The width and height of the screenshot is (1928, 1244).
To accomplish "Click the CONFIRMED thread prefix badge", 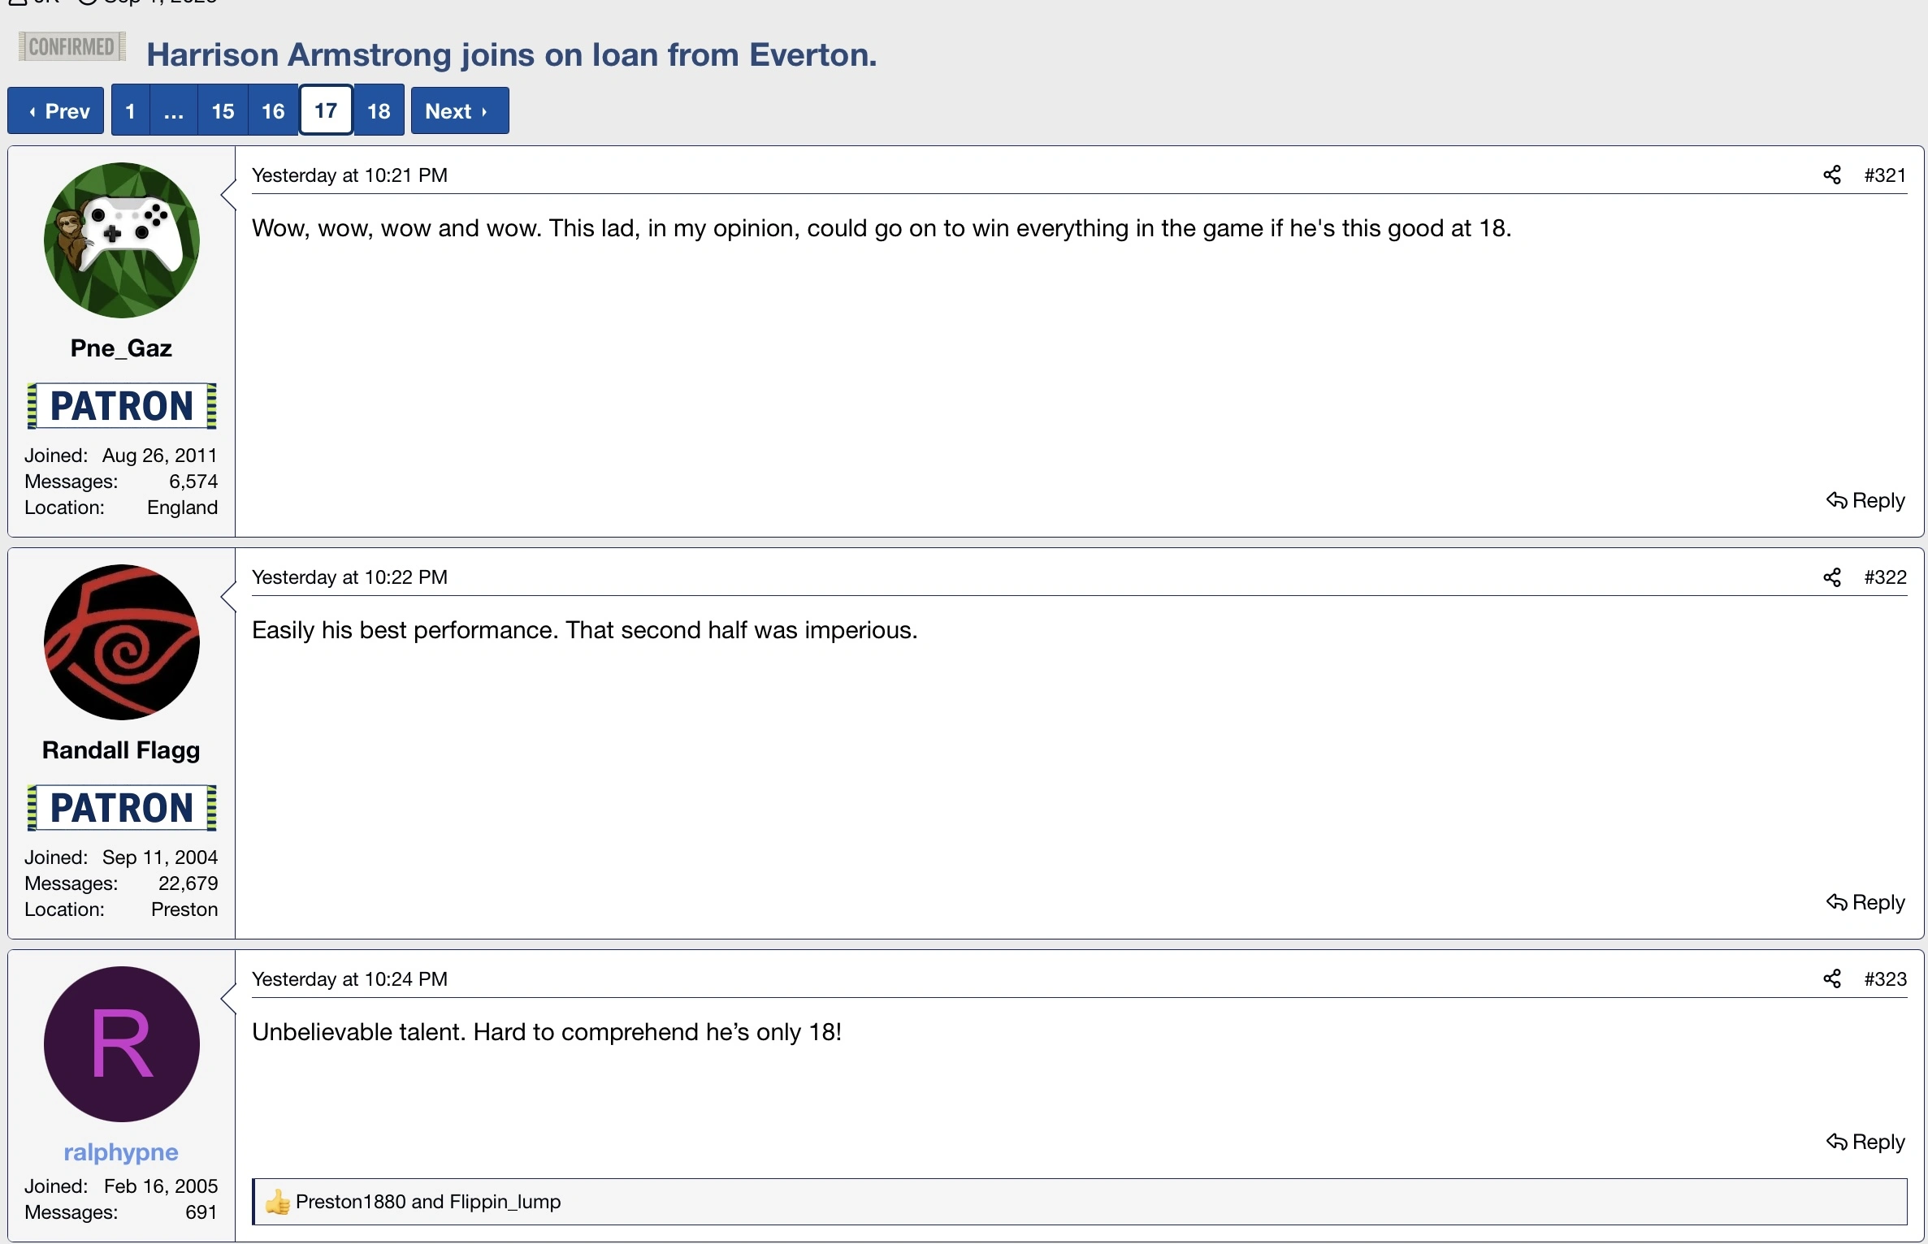I will tap(72, 47).
